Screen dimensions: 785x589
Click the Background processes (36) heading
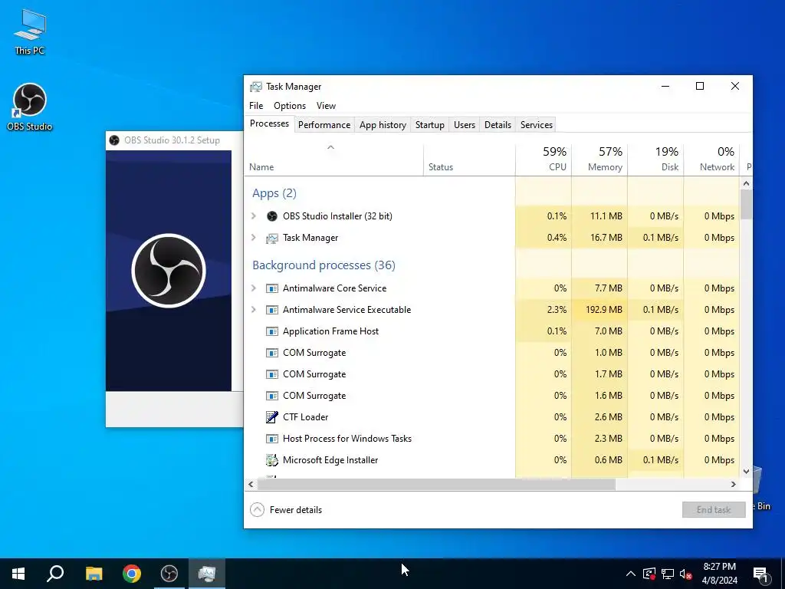click(x=324, y=265)
